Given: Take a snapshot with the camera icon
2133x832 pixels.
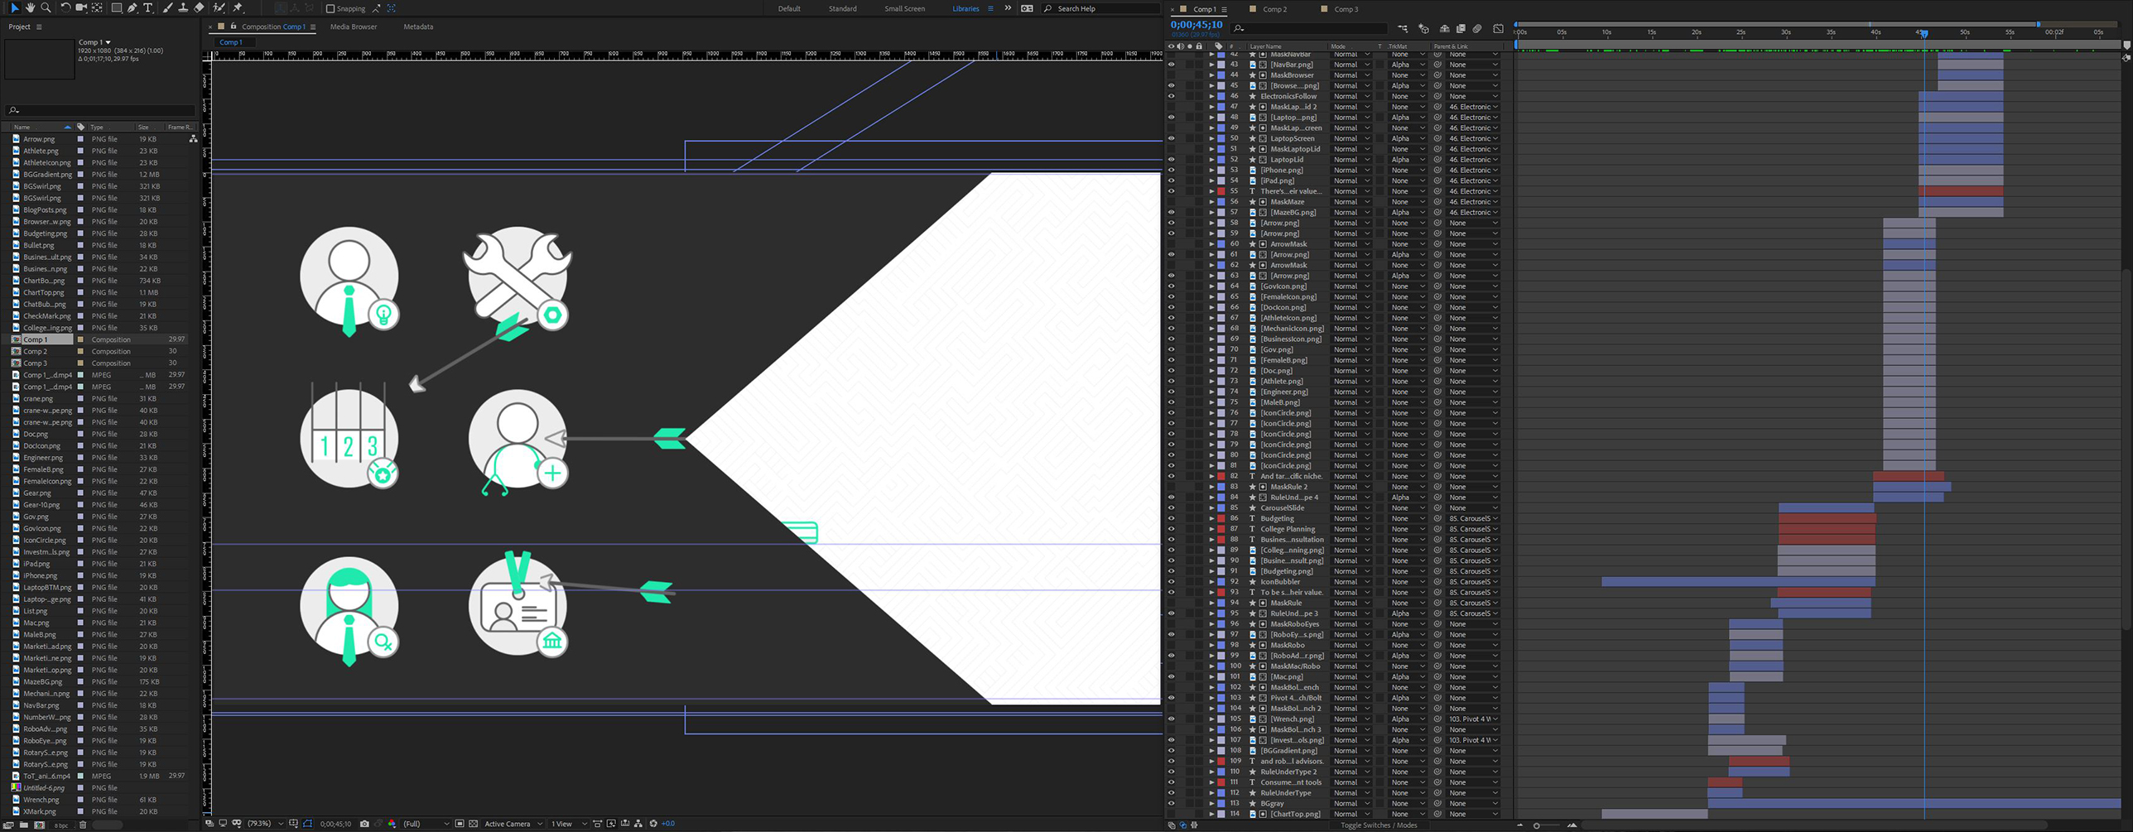Looking at the screenshot, I should tap(364, 824).
